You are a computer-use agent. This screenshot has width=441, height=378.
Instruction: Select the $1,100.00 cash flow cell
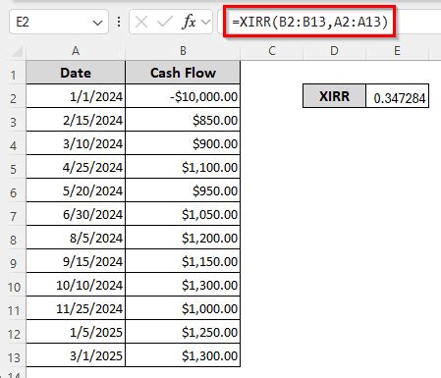click(x=183, y=167)
